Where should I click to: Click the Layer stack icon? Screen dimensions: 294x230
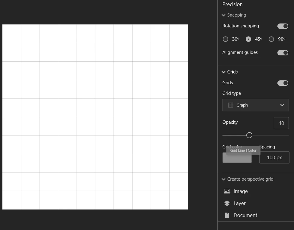coord(227,203)
